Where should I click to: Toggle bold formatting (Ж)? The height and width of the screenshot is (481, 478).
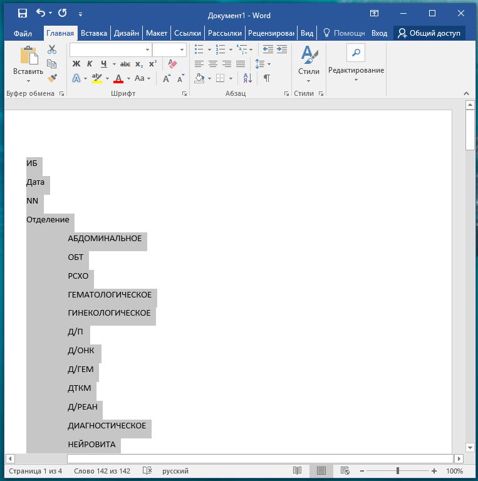point(76,64)
